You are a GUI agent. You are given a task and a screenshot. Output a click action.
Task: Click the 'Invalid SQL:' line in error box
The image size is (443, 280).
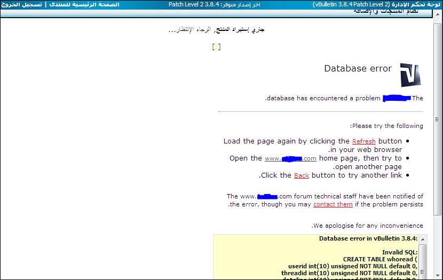(x=399, y=252)
